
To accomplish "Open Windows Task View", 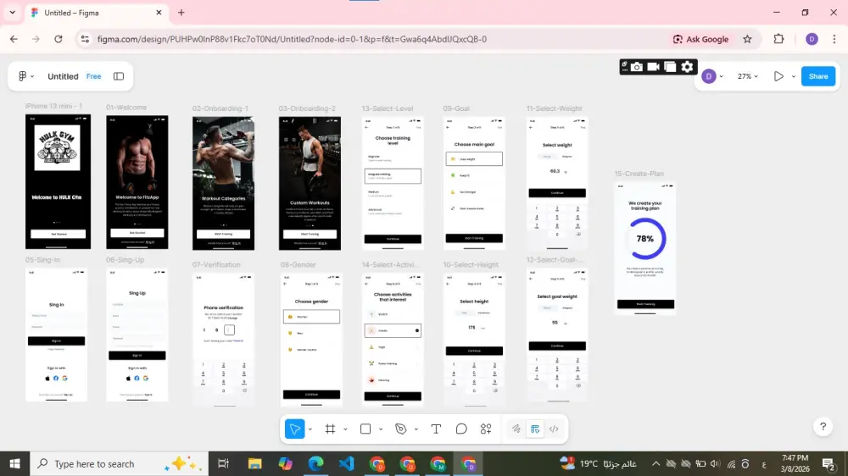I will (x=223, y=463).
